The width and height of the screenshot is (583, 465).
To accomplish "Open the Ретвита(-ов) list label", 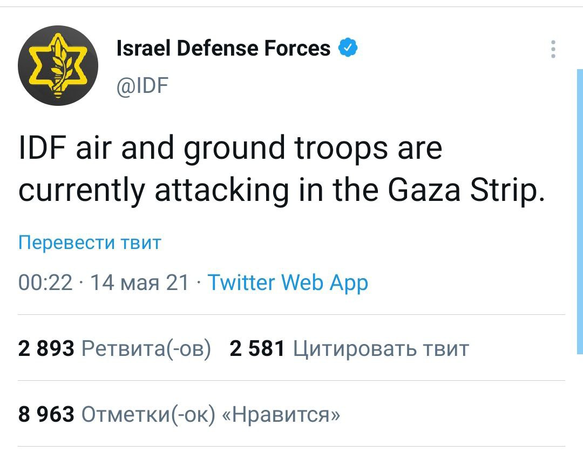I will click(x=146, y=349).
